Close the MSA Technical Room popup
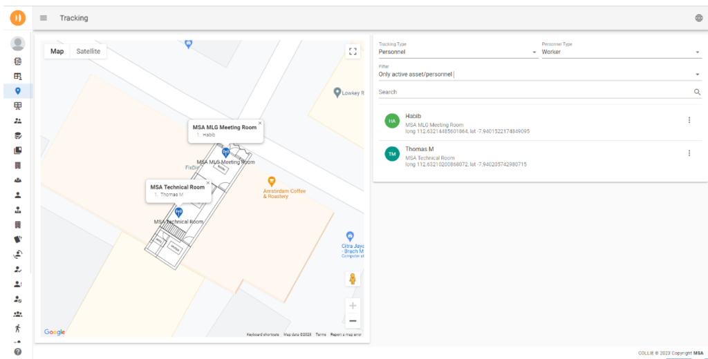Image resolution: width=708 pixels, height=359 pixels. click(207, 183)
